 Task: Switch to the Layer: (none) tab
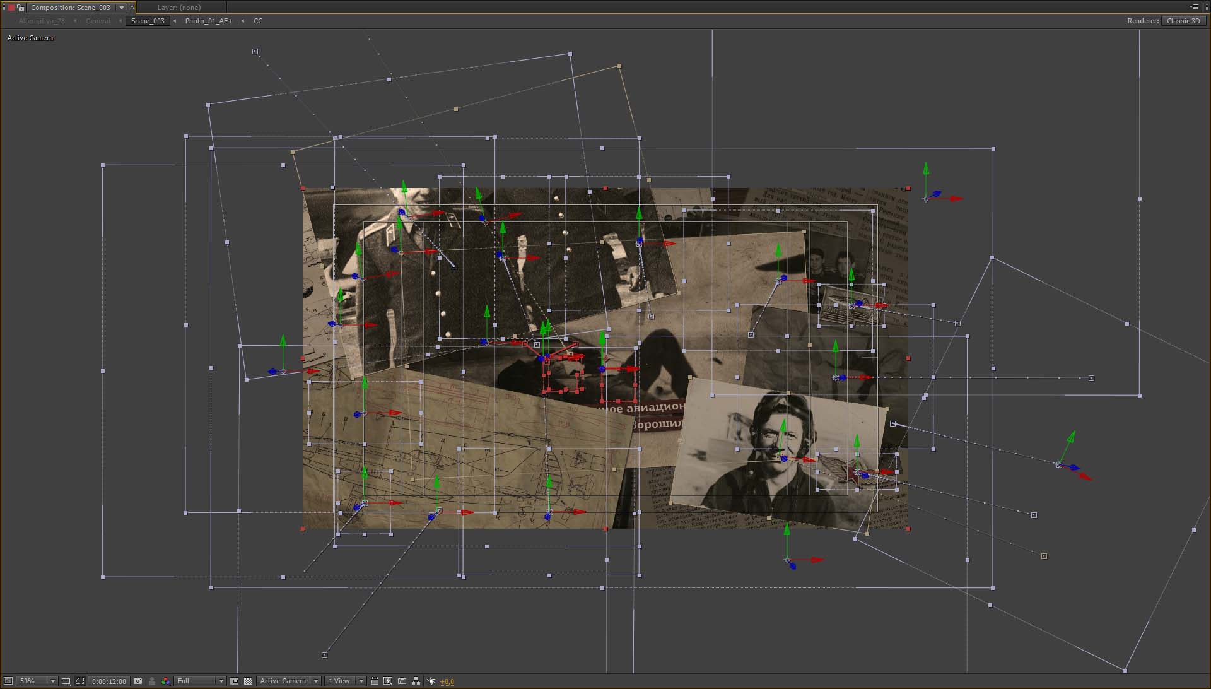click(179, 8)
